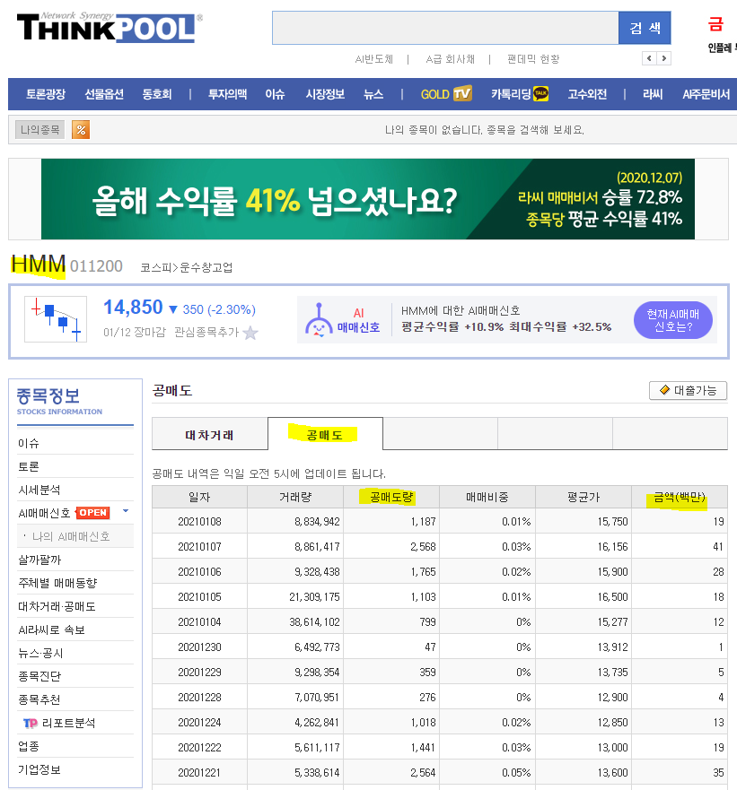737x790 pixels.
Task: Expand the AI매매신호 sidebar dropdown arrow
Action: (126, 511)
